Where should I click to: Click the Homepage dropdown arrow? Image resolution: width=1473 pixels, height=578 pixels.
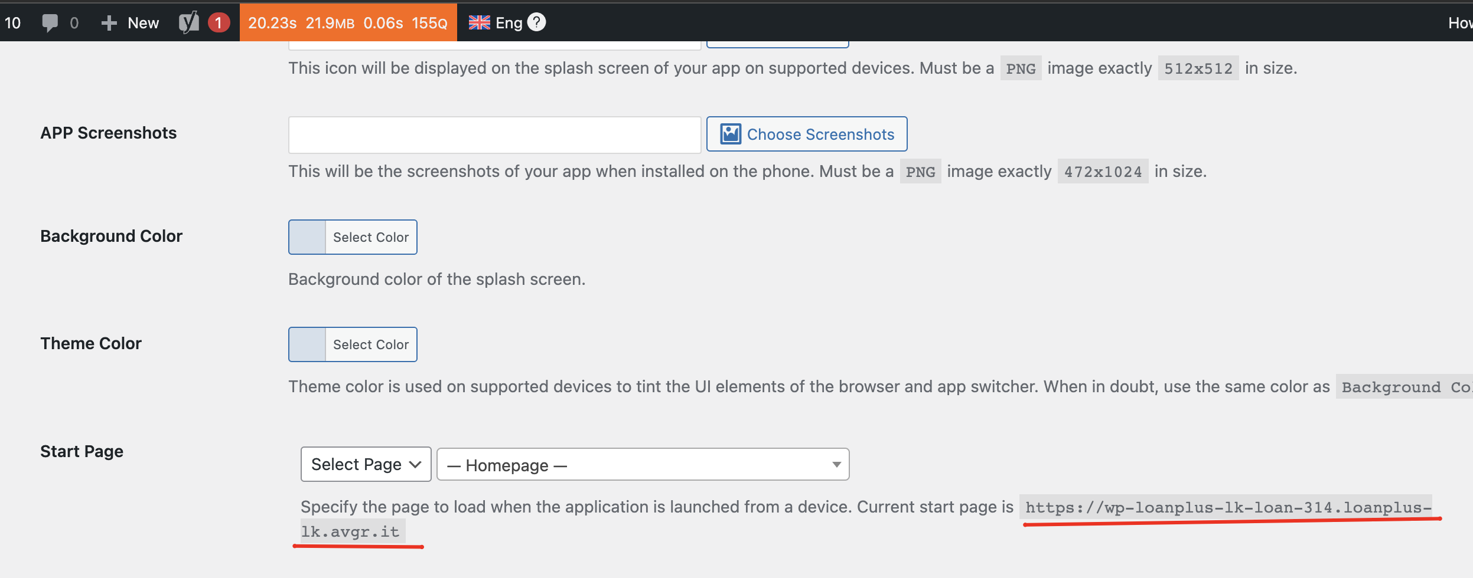click(836, 465)
